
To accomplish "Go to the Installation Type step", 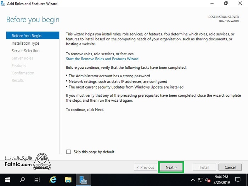I will 26,43.
